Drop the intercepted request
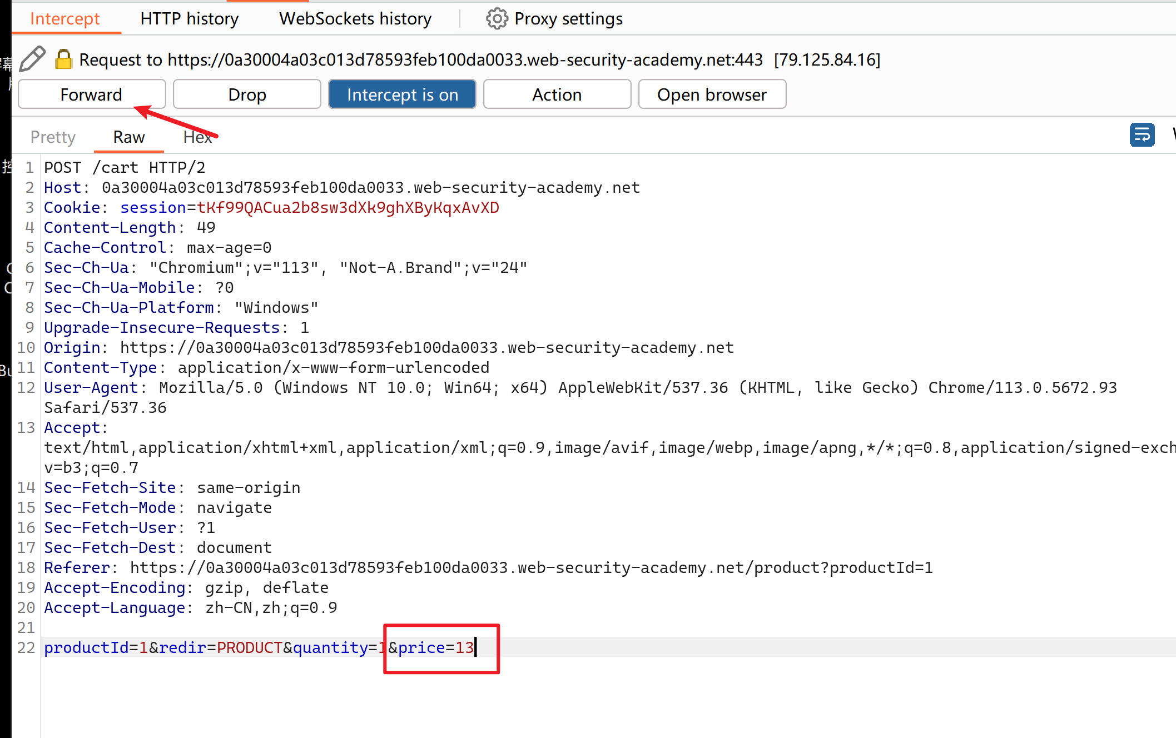The height and width of the screenshot is (738, 1176). point(247,94)
